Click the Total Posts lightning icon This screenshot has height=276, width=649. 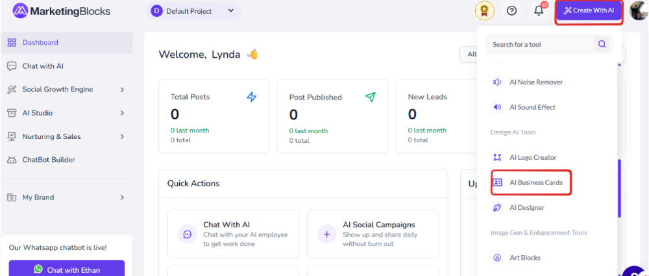(x=252, y=97)
